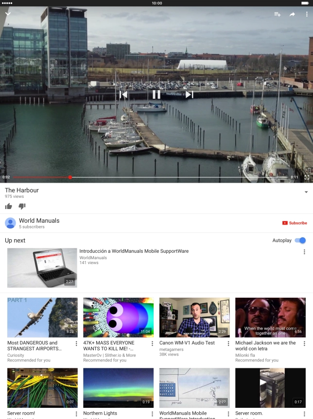This screenshot has width=313, height=419.
Task: Minimize the video player with down chevron
Action: [x=8, y=14]
